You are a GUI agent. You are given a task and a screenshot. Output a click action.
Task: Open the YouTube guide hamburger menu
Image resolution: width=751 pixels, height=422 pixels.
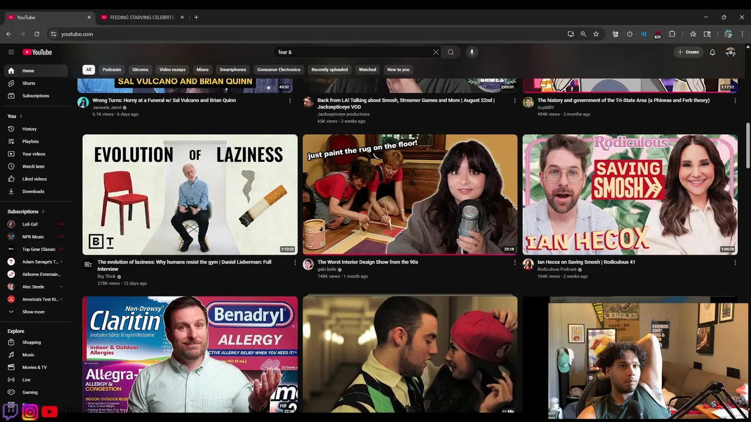[x=11, y=52]
